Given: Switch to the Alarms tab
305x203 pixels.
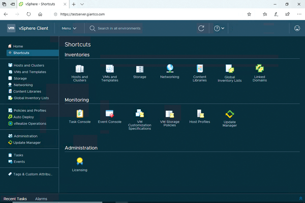Looking at the screenshot, I should click(41, 199).
